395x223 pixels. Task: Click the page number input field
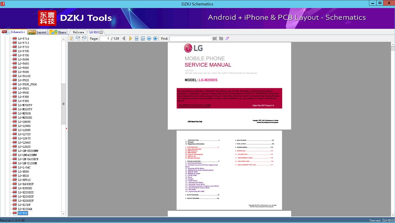click(x=105, y=38)
